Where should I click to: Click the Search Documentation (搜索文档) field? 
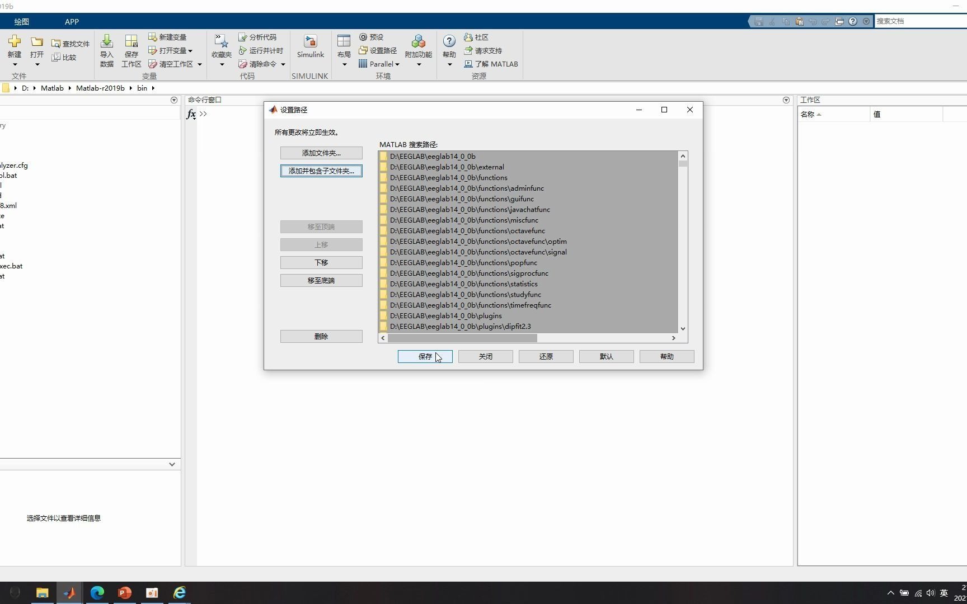point(921,21)
